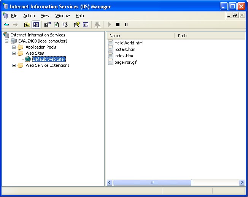Toggle the Show/Hide Console Tree button

[36, 25]
